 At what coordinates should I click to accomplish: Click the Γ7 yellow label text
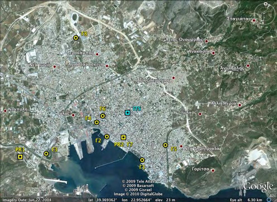click(130, 145)
